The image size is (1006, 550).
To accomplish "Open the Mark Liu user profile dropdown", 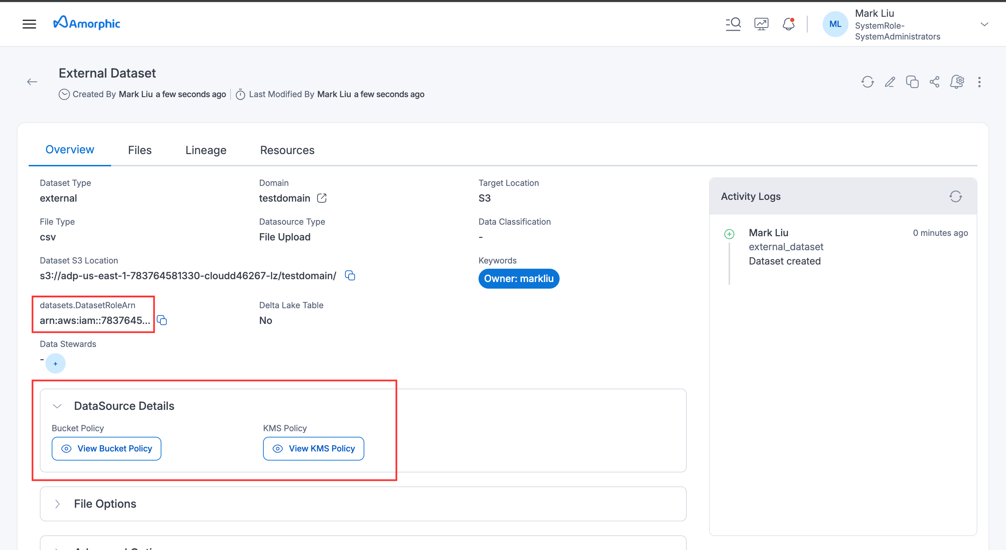I will coord(984,24).
